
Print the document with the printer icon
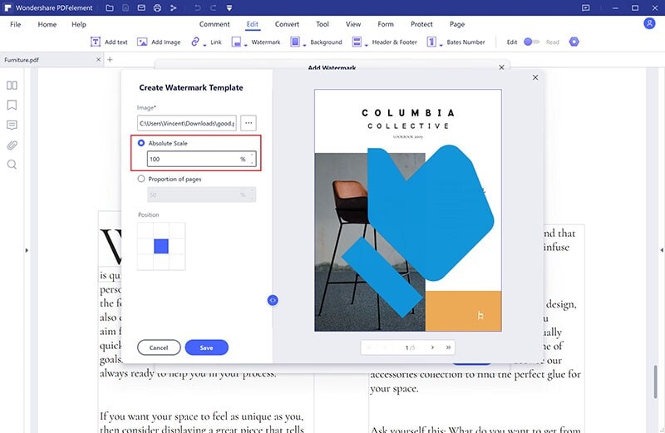pos(157,7)
